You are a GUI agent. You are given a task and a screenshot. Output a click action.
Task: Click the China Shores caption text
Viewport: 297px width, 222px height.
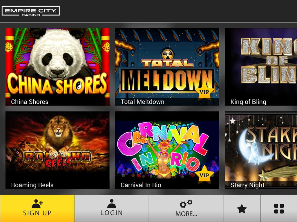pos(30,102)
